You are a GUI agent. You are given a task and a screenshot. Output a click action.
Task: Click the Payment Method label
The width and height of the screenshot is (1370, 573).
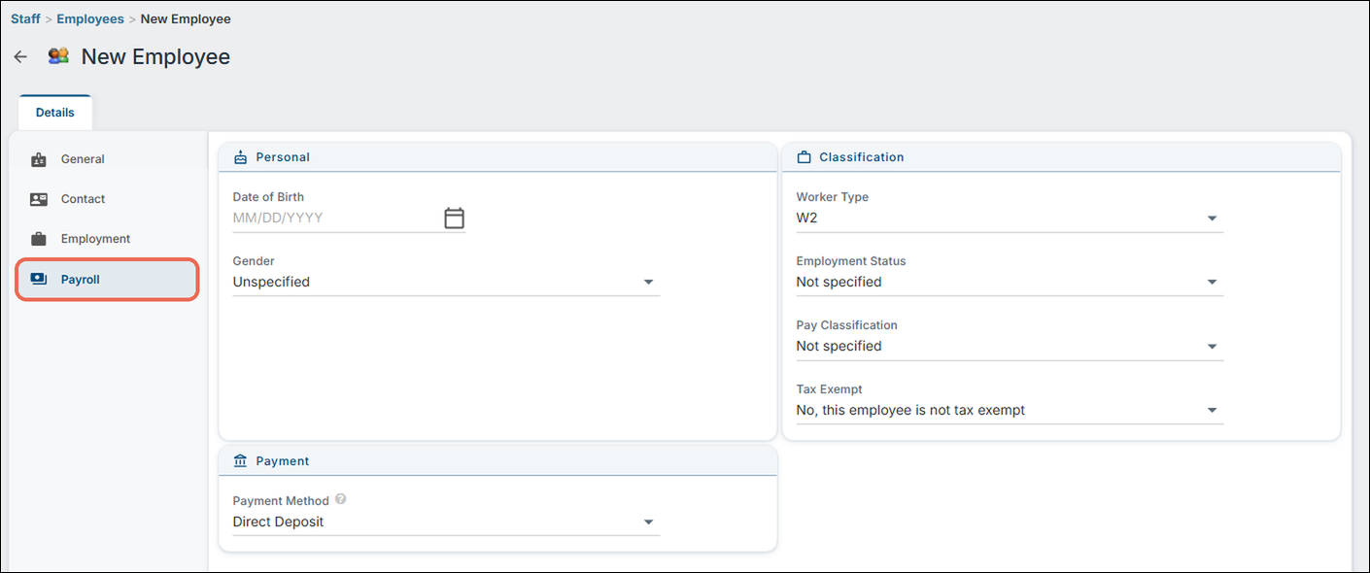click(x=281, y=501)
